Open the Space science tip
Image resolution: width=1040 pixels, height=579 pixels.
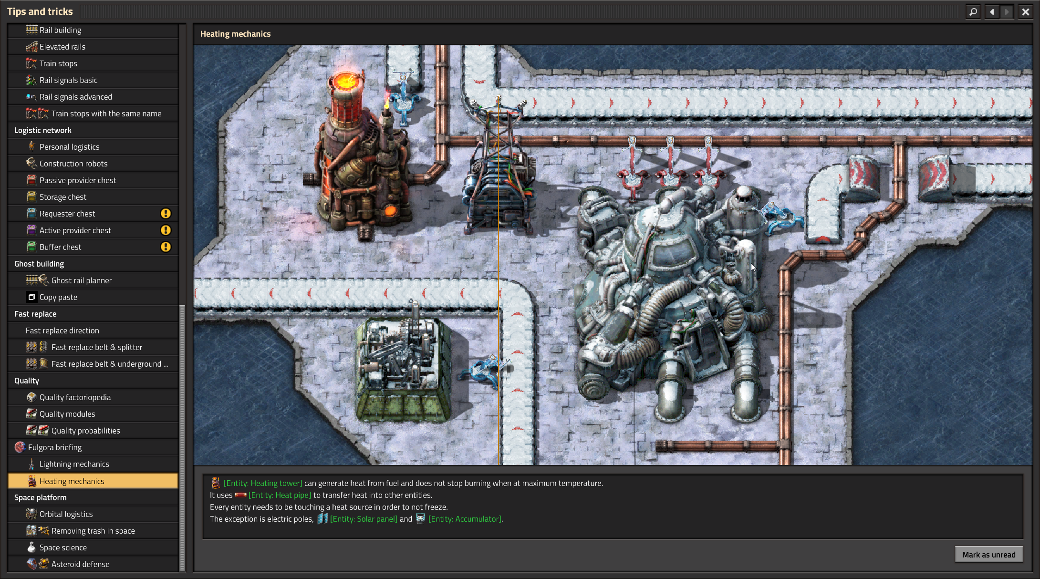[x=93, y=548]
